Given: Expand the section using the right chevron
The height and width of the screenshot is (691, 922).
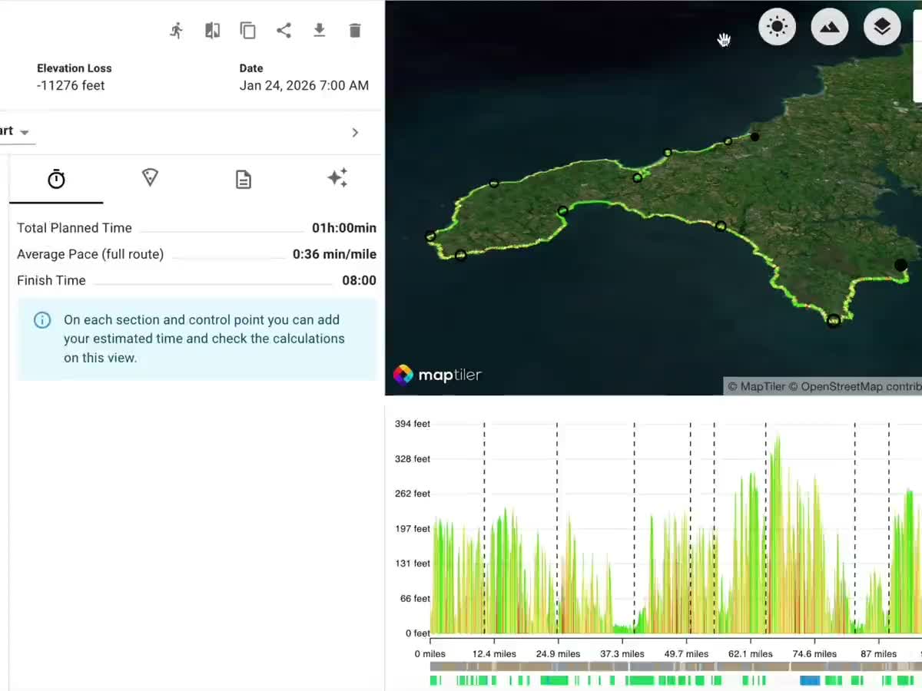Looking at the screenshot, I should point(355,132).
